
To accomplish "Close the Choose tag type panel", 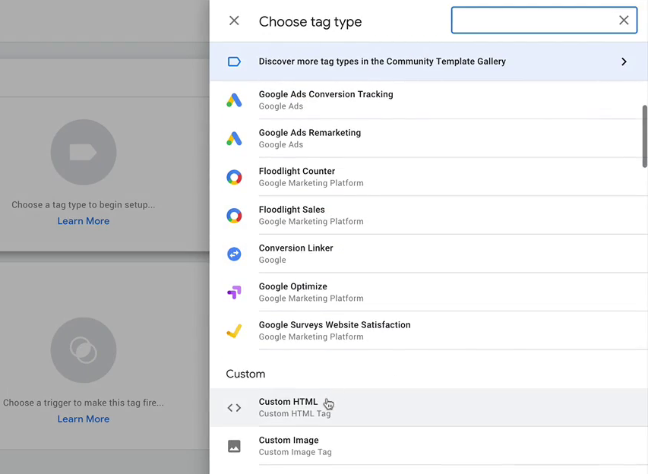I will [x=234, y=21].
